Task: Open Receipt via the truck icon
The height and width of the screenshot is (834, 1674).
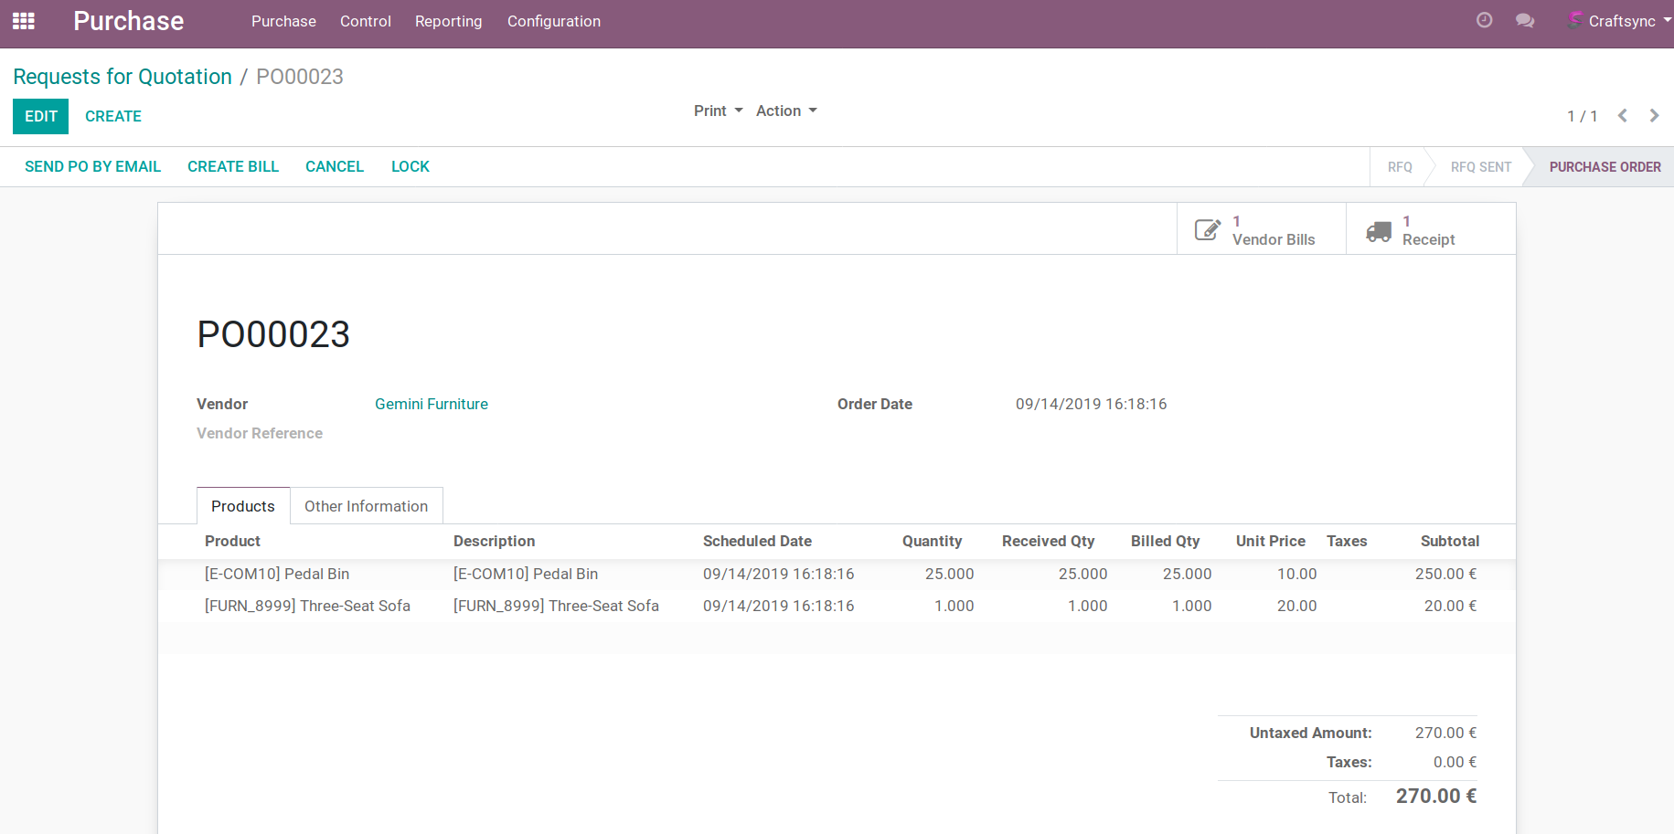Action: 1378,231
